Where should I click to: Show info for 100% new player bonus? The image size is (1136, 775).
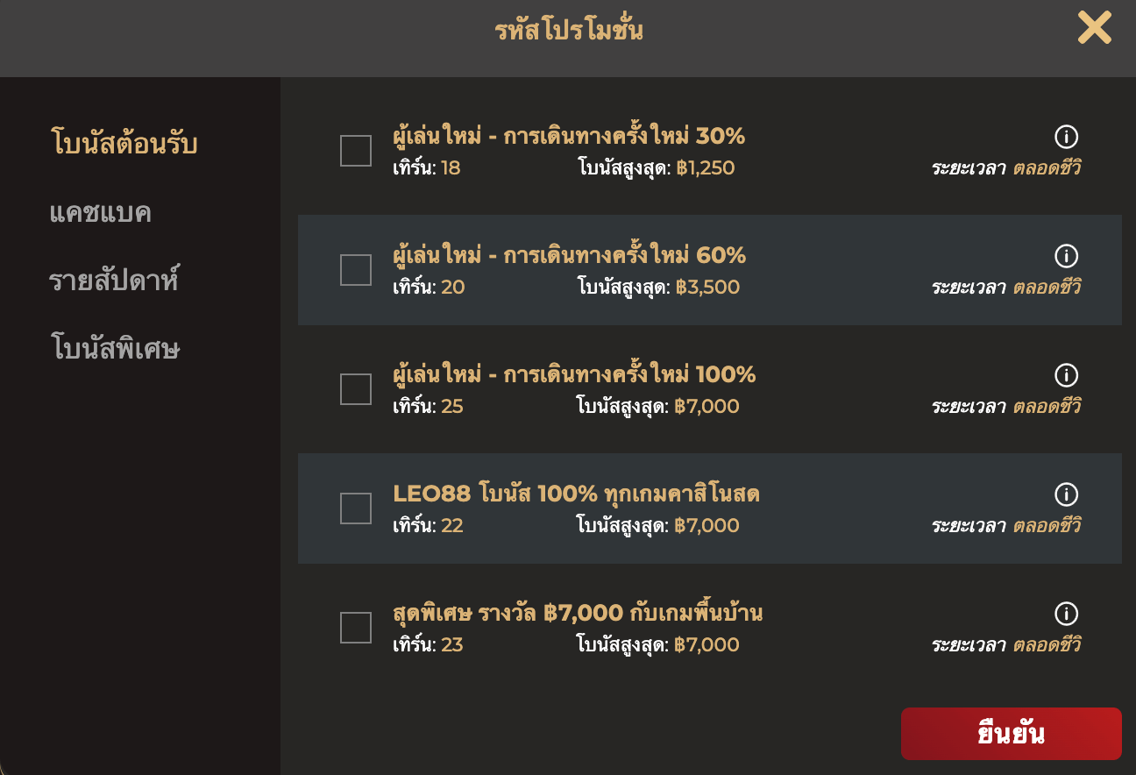point(1066,375)
